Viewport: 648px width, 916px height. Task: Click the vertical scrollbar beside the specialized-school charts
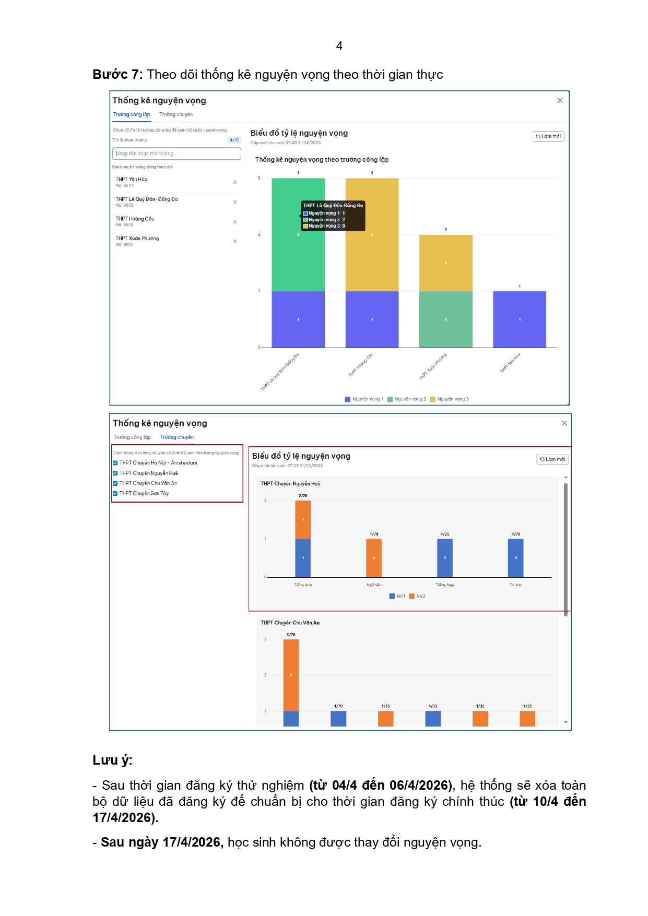(565, 548)
